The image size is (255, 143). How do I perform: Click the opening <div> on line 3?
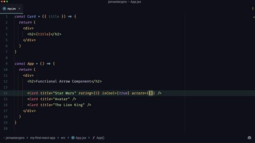[x=28, y=28]
